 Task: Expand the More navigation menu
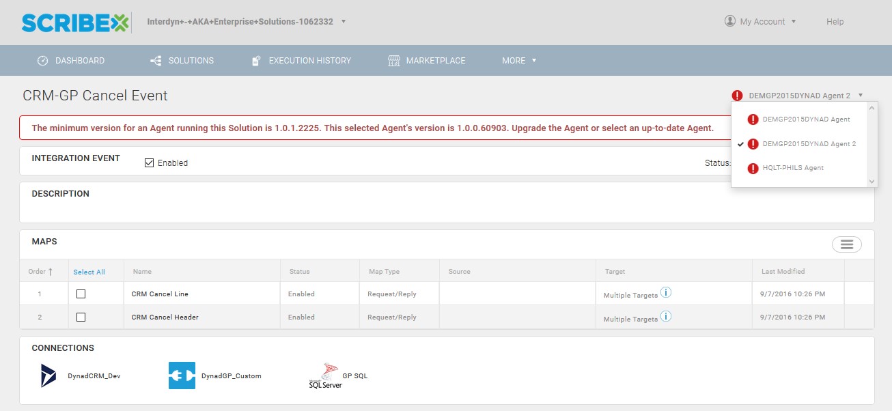pyautogui.click(x=519, y=61)
